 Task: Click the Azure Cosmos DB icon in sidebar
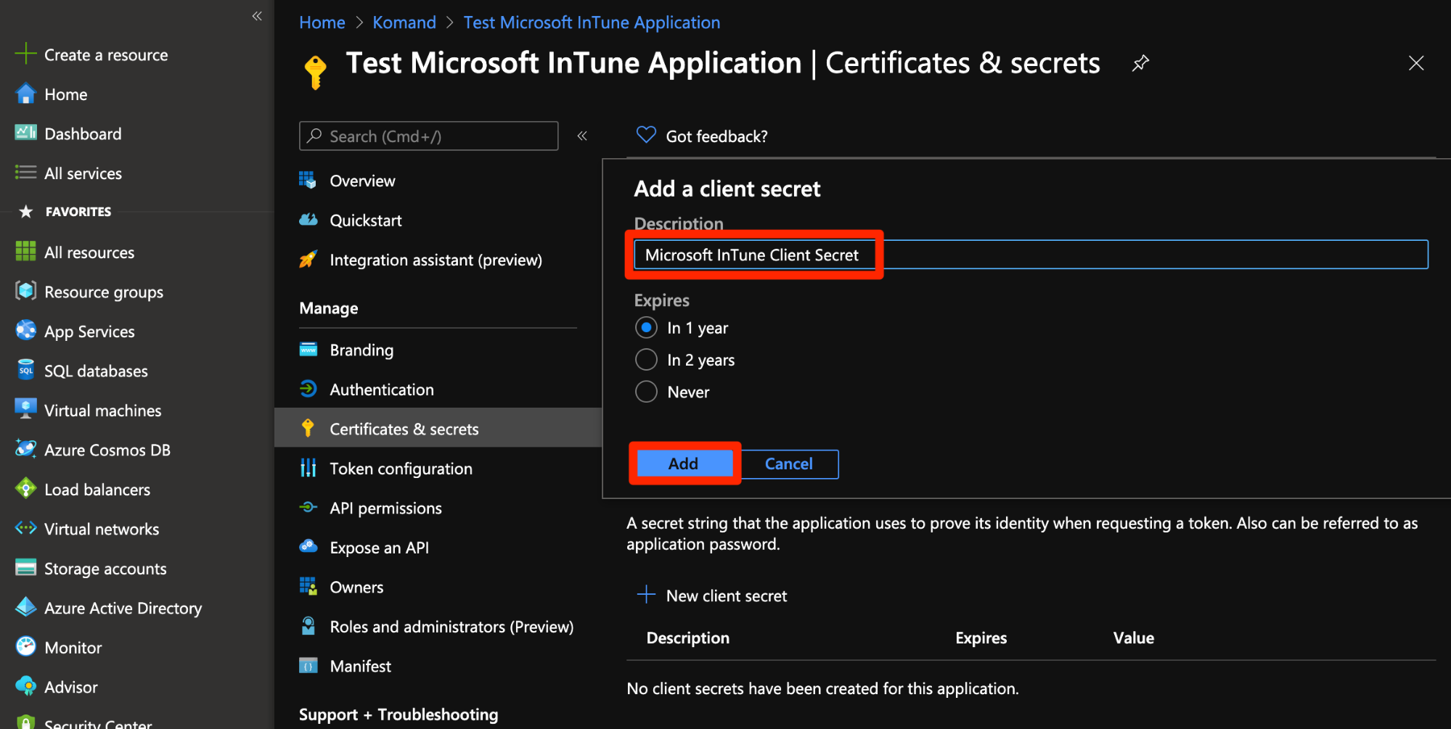(x=26, y=450)
